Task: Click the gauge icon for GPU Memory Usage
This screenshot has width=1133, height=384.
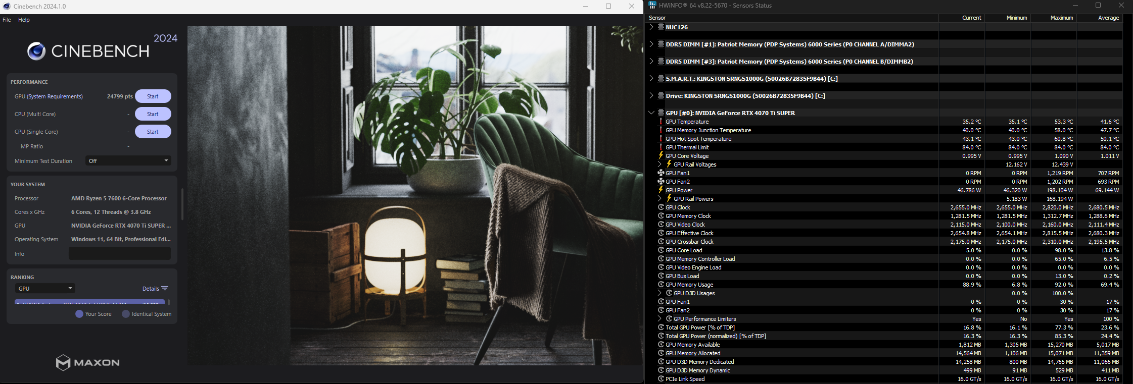Action: coord(660,285)
